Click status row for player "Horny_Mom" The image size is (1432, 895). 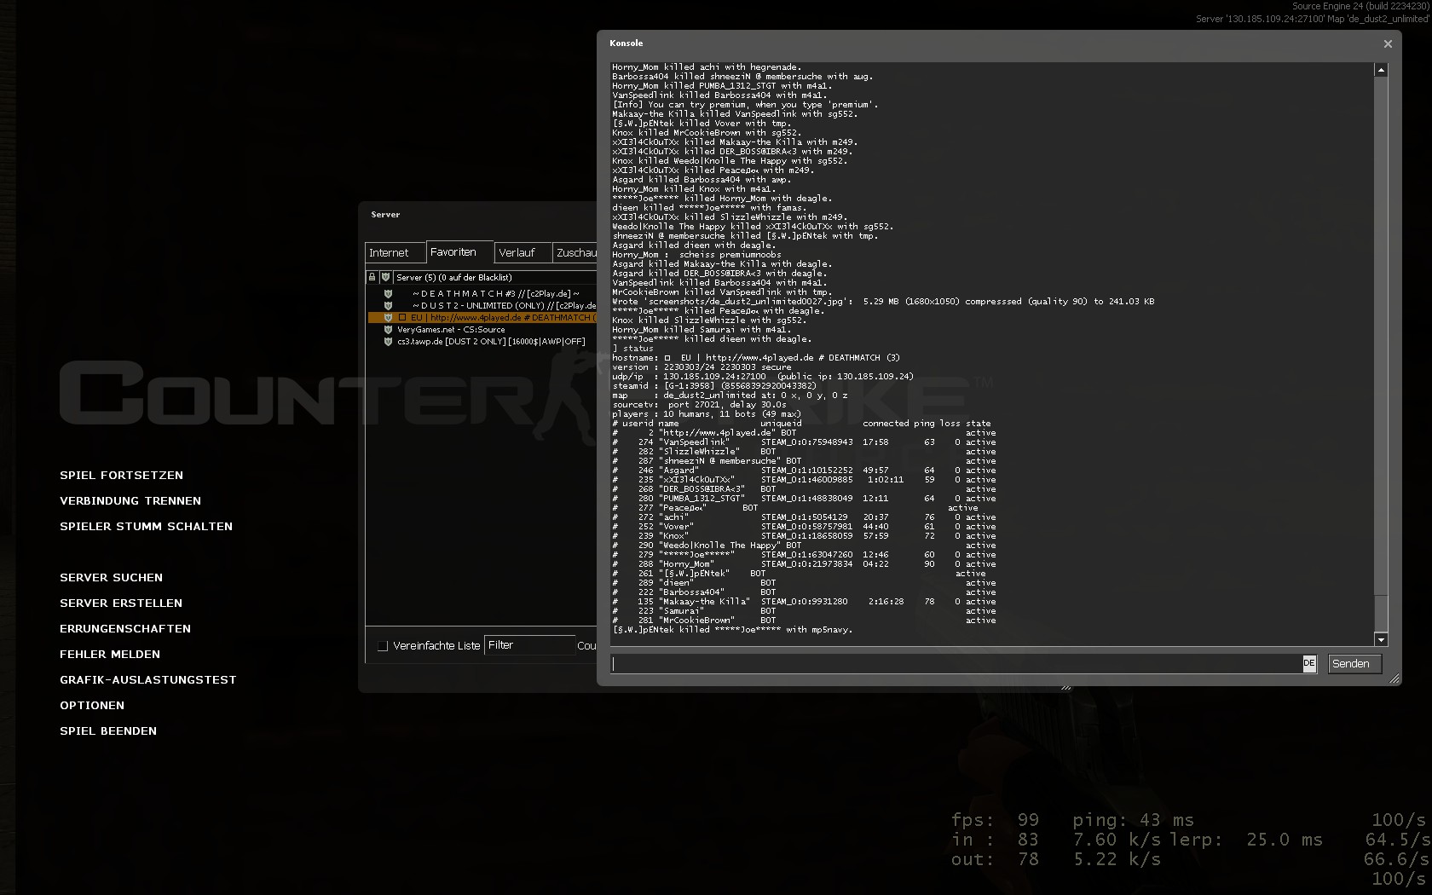click(804, 564)
